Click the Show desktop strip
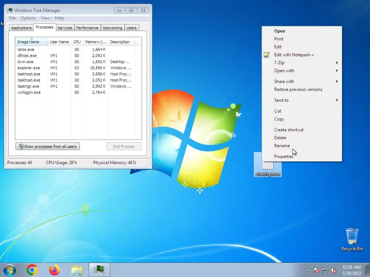 (x=367, y=270)
